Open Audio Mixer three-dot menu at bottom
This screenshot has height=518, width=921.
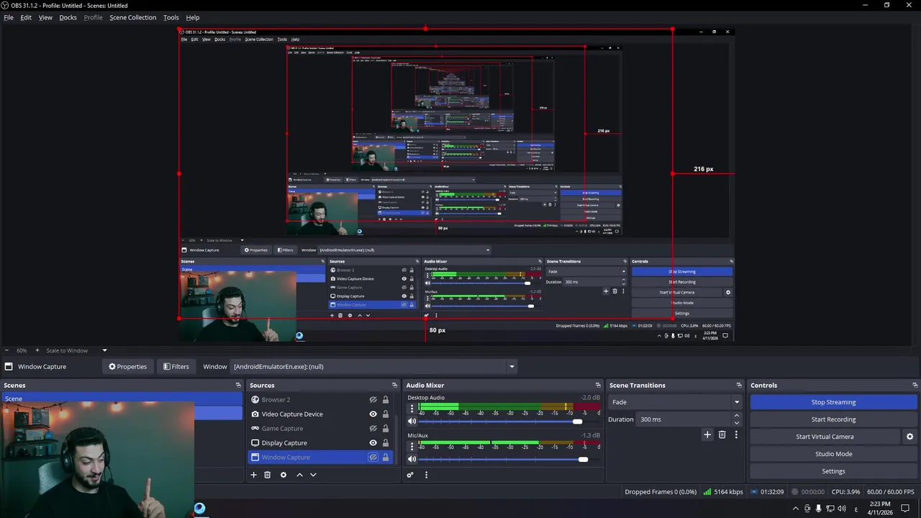(426, 475)
